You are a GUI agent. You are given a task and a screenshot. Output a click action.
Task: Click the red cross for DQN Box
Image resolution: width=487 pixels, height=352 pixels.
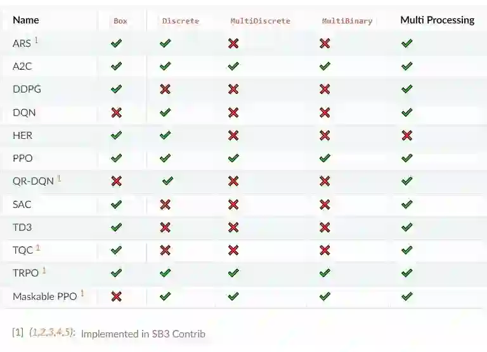tap(116, 112)
